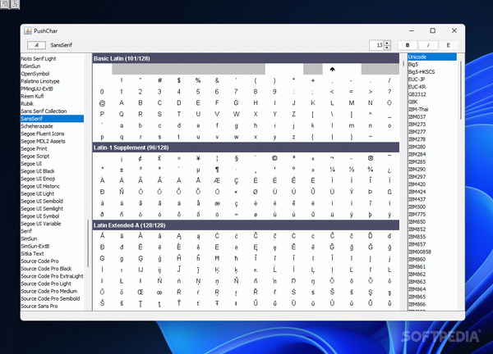Collapse the Latin Extended-A (128/128) section header
The image size is (493, 354).
(246, 225)
